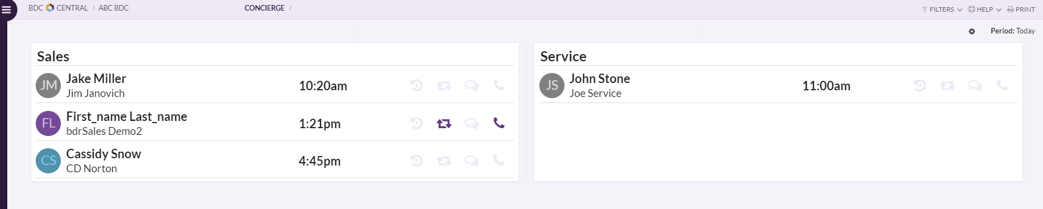1043x209 pixels.
Task: Click the transfer icon for John Stone
Action: click(x=948, y=86)
